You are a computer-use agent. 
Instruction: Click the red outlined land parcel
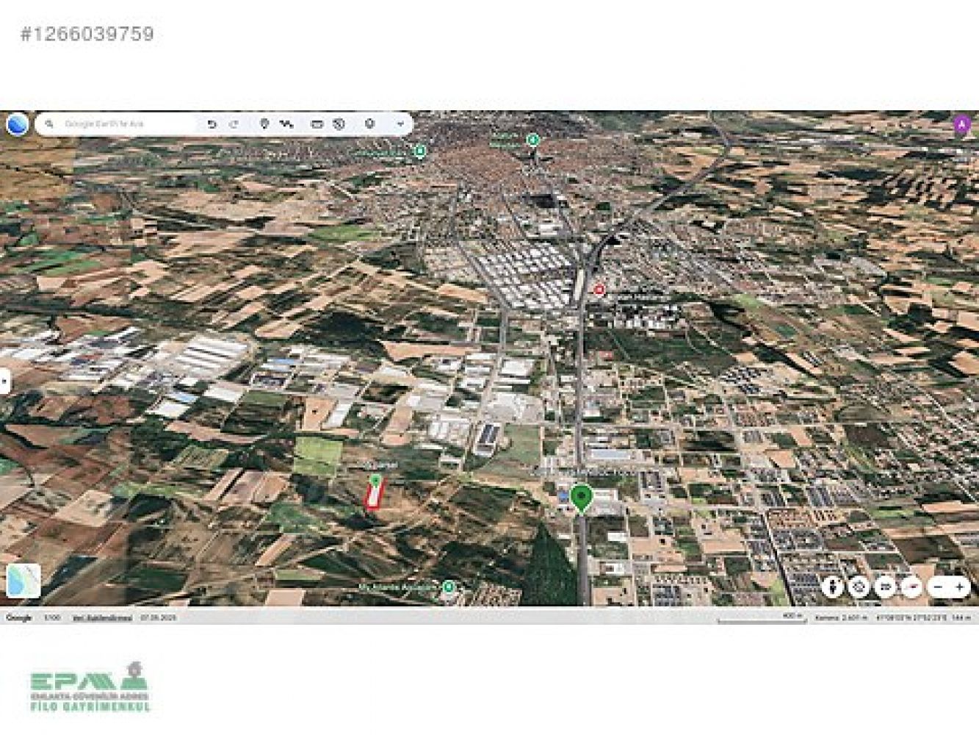tap(374, 495)
